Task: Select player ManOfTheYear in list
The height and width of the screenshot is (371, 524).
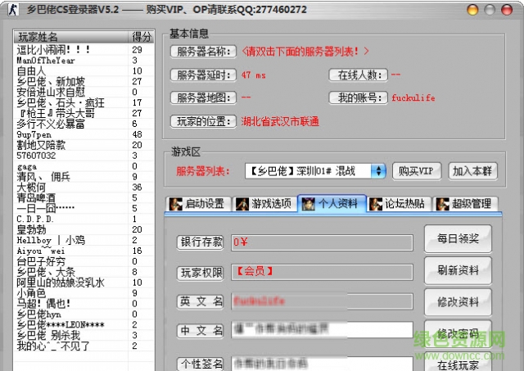Action: (x=84, y=61)
